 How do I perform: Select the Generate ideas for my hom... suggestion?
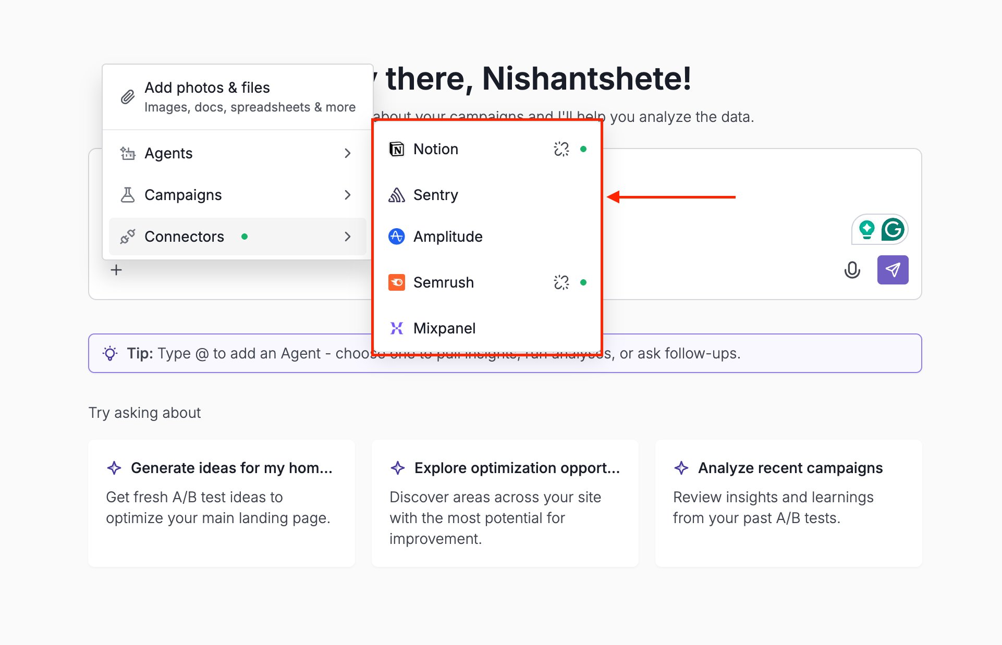pos(222,503)
